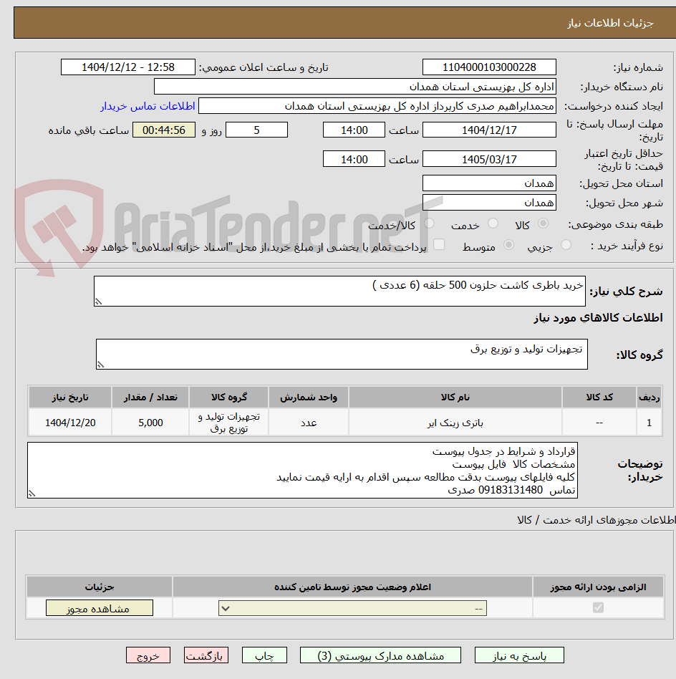Click the remaining days field showing 5
The image size is (676, 679).
point(257,130)
